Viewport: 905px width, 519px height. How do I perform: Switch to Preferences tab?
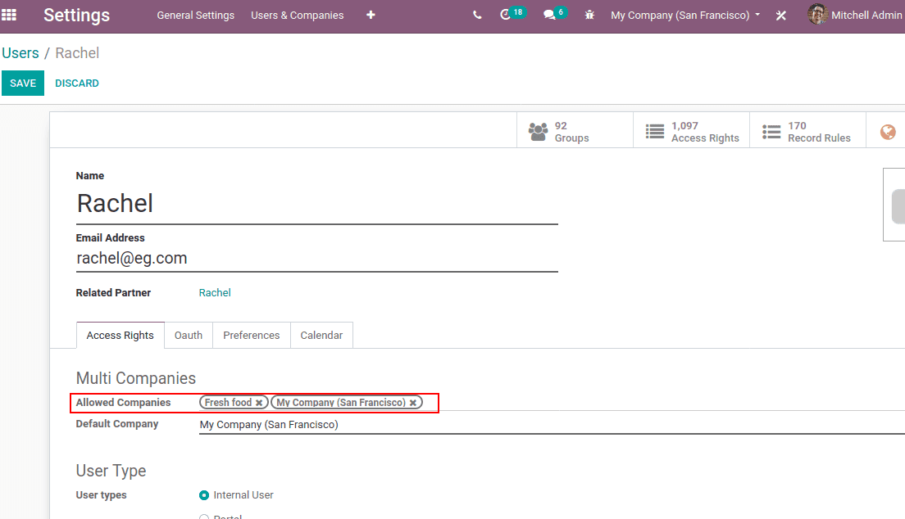pos(251,335)
